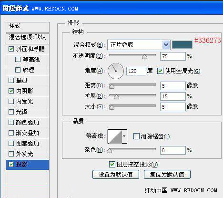Enable the 光泽 checkbox
Screen dimensions: 223x198
pos(11,112)
